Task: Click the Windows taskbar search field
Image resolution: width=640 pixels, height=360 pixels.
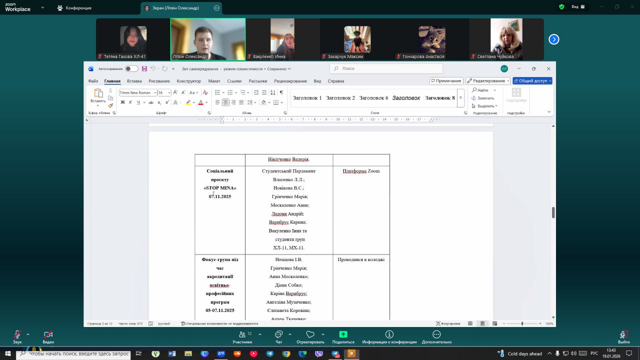Action: coord(75,353)
